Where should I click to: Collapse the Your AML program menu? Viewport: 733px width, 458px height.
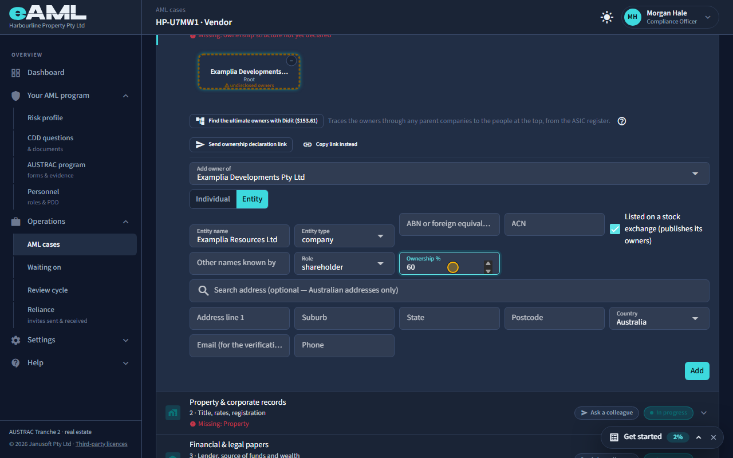point(126,96)
